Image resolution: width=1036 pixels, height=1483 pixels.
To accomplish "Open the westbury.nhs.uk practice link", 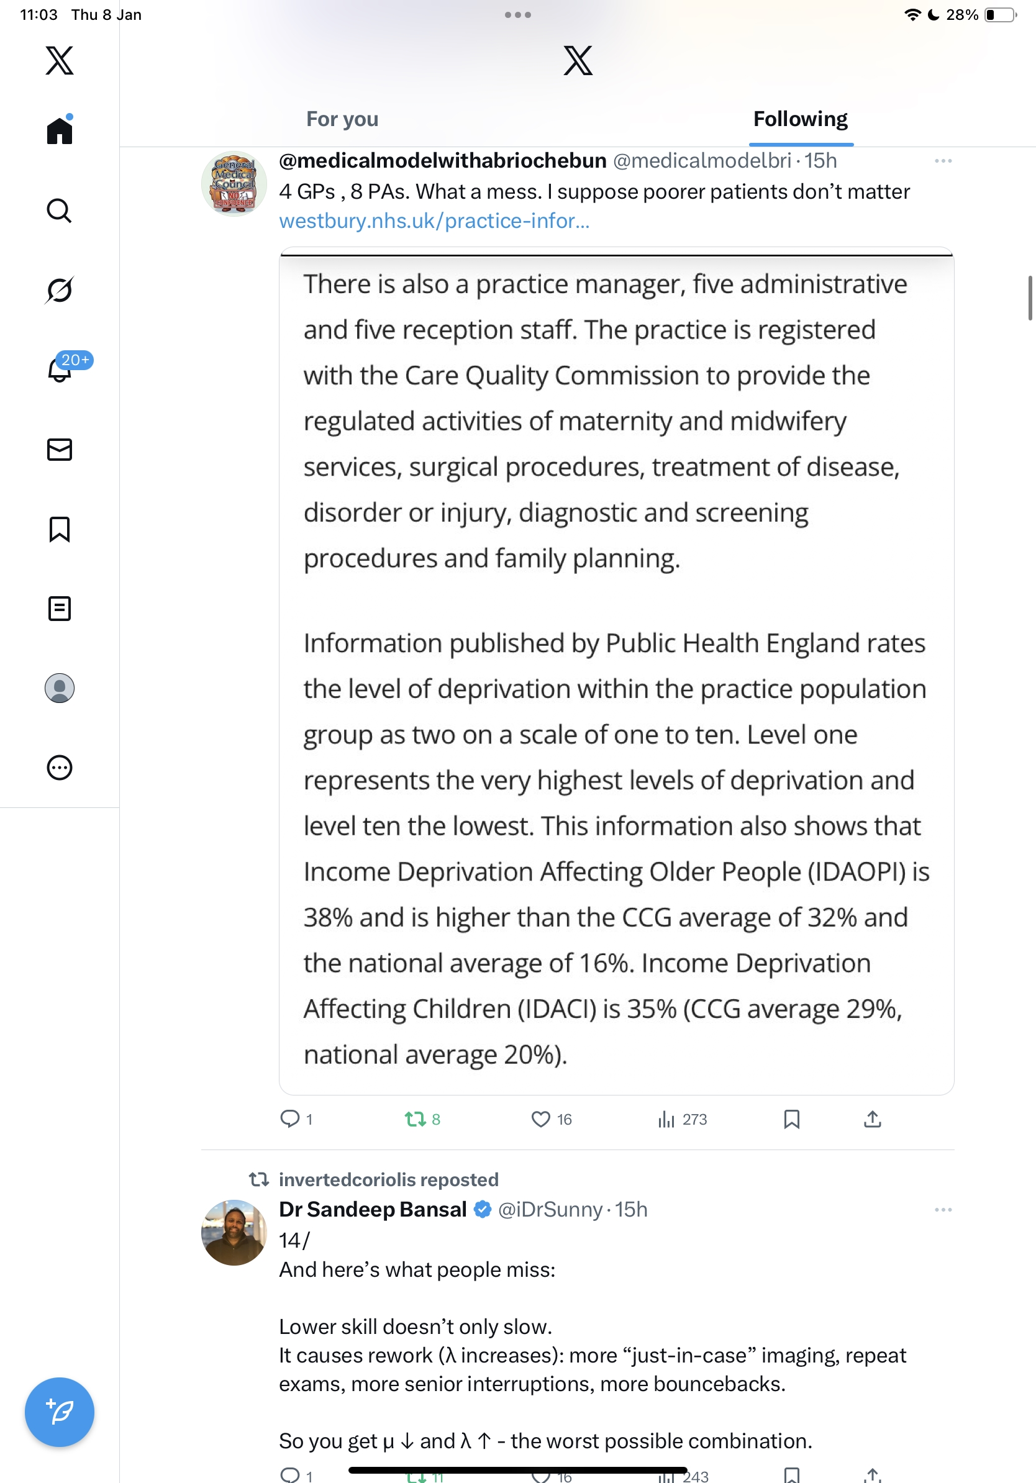I will [434, 221].
